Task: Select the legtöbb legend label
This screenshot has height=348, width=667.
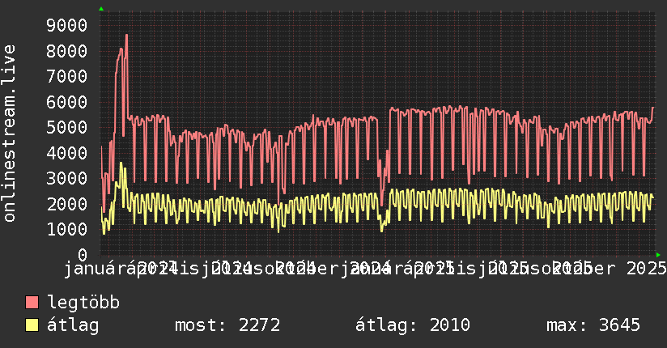Action: pos(83,303)
